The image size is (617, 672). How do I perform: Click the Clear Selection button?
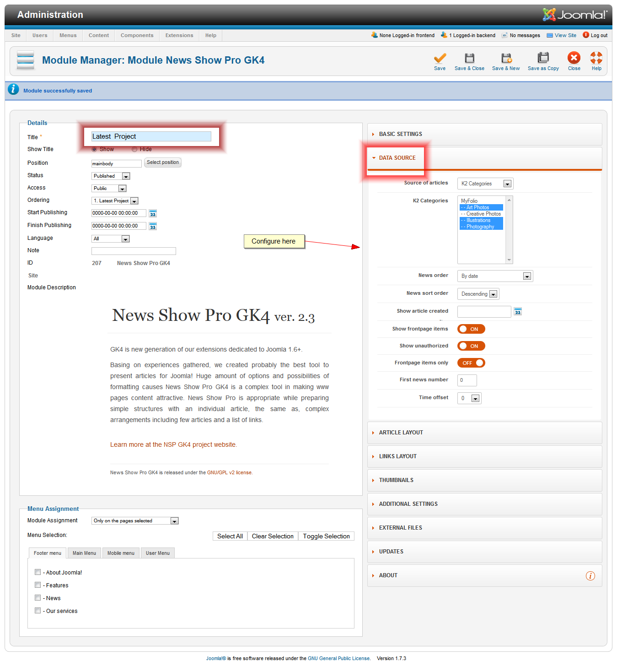point(273,536)
